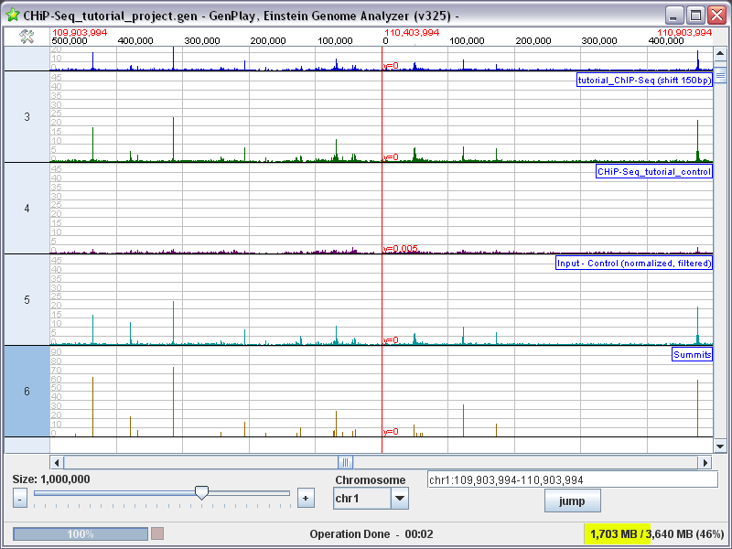Click the jump button
The width and height of the screenshot is (732, 549).
point(573,501)
